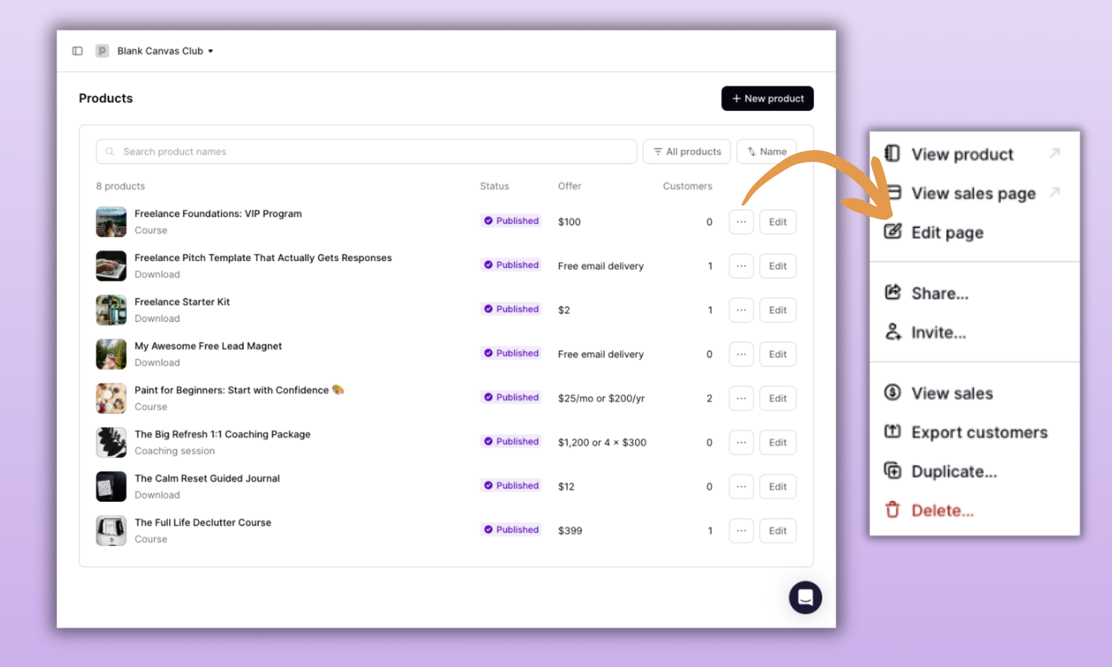The width and height of the screenshot is (1112, 667).
Task: Click the Podia P logo
Action: tap(102, 51)
